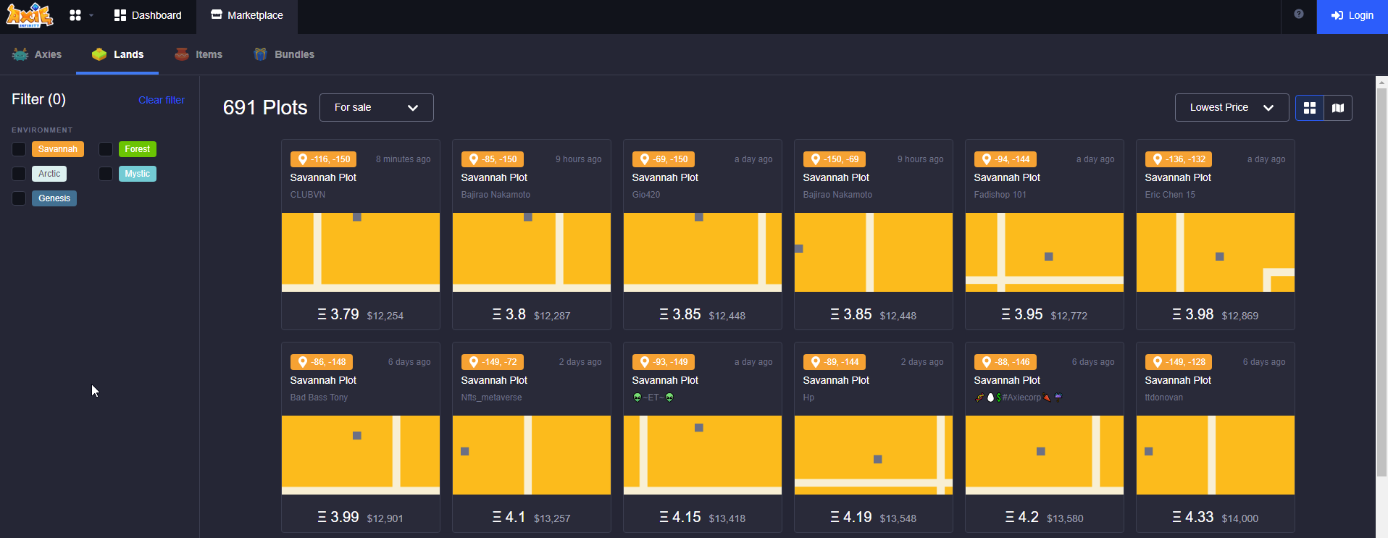Enable the Savannah environment checkbox
This screenshot has width=1388, height=538.
tap(19, 149)
